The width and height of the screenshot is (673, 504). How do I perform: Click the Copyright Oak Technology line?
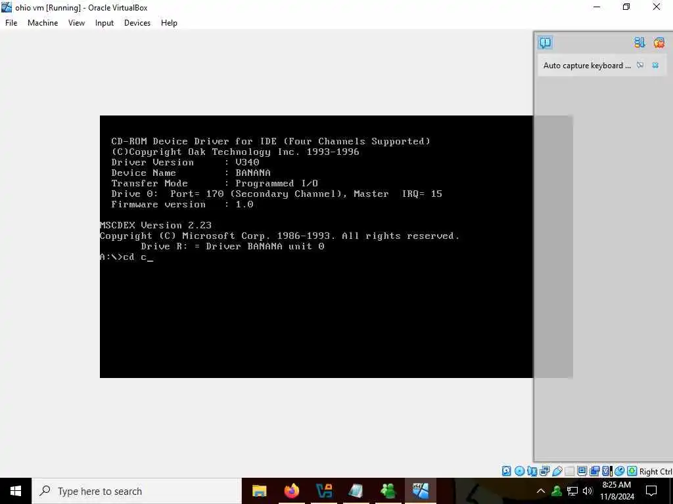[x=235, y=152]
